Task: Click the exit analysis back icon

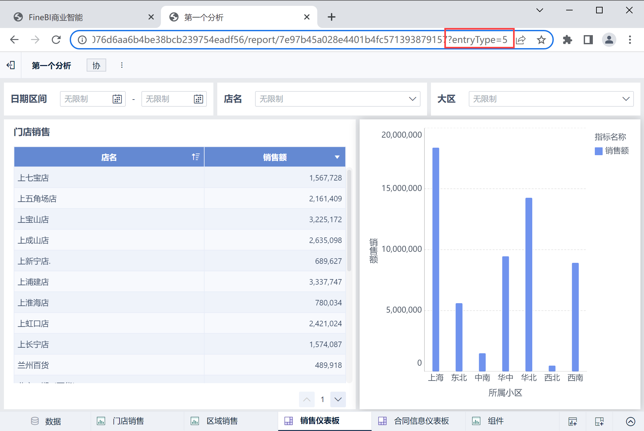Action: click(x=11, y=65)
